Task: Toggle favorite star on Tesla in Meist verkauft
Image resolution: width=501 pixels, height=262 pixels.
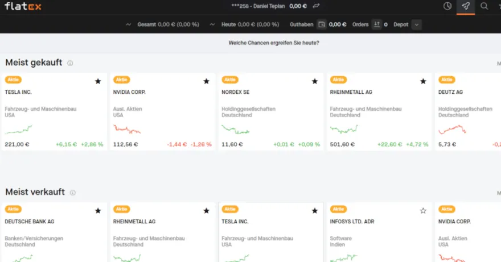Action: (315, 211)
